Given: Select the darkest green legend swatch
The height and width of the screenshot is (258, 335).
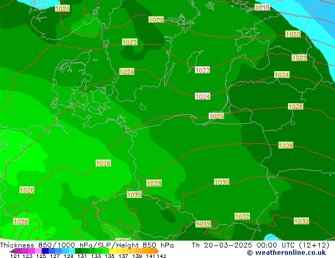Looking at the screenshot, I should tap(78, 251).
